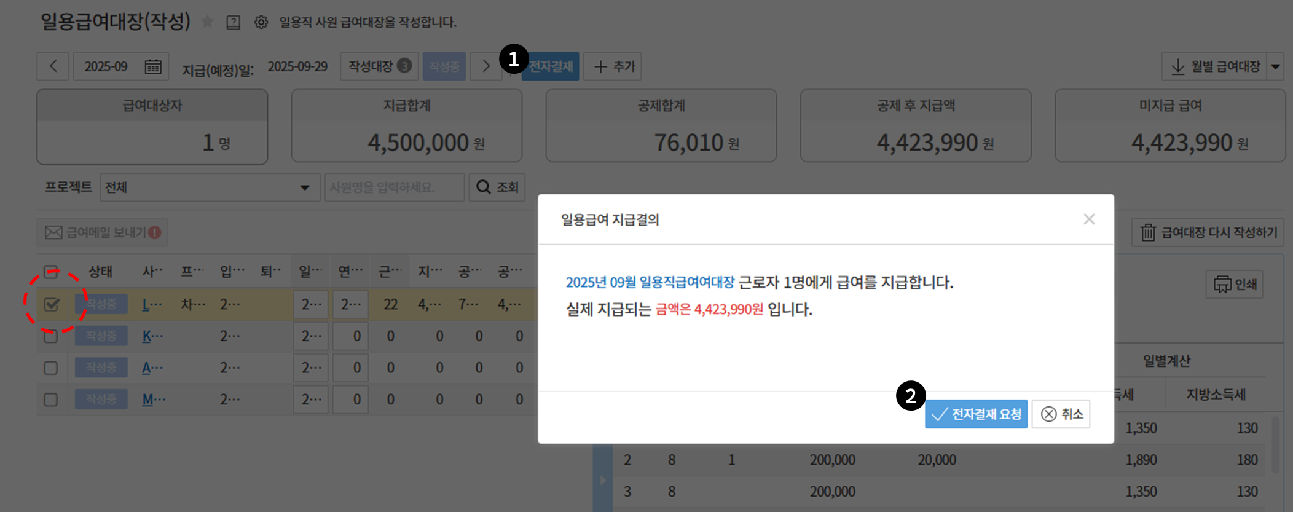
Task: Click the 전자결재 요청 button
Action: 976,414
